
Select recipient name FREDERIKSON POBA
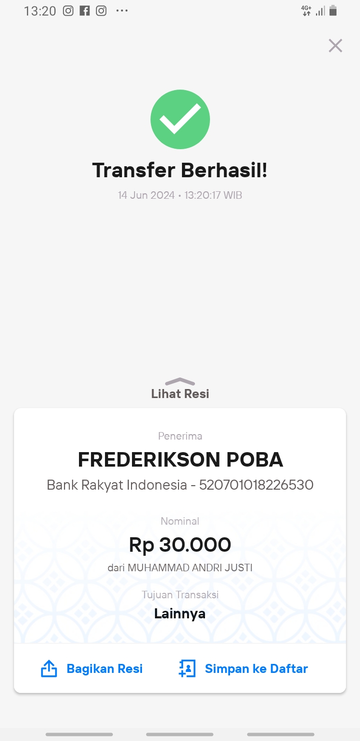[x=180, y=460]
